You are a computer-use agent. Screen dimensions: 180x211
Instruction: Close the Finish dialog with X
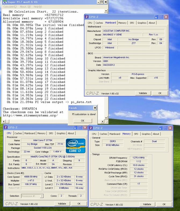pos(95,108)
